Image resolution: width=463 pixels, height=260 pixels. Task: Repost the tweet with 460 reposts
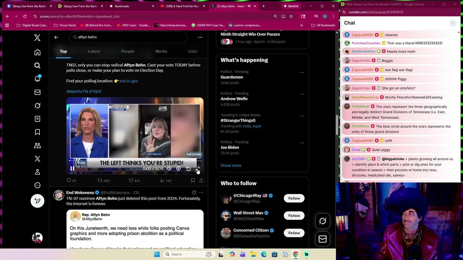pos(103,181)
